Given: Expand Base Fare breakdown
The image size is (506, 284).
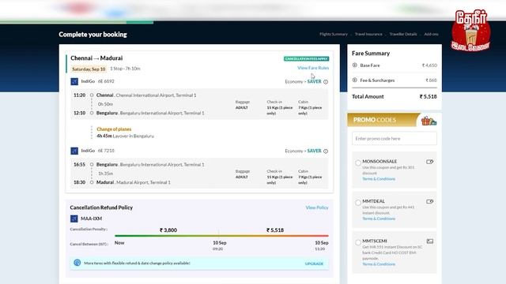Looking at the screenshot, I should (355, 65).
